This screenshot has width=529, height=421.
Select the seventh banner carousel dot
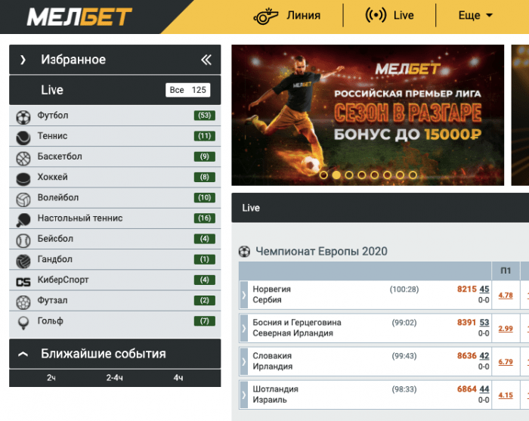(x=400, y=175)
